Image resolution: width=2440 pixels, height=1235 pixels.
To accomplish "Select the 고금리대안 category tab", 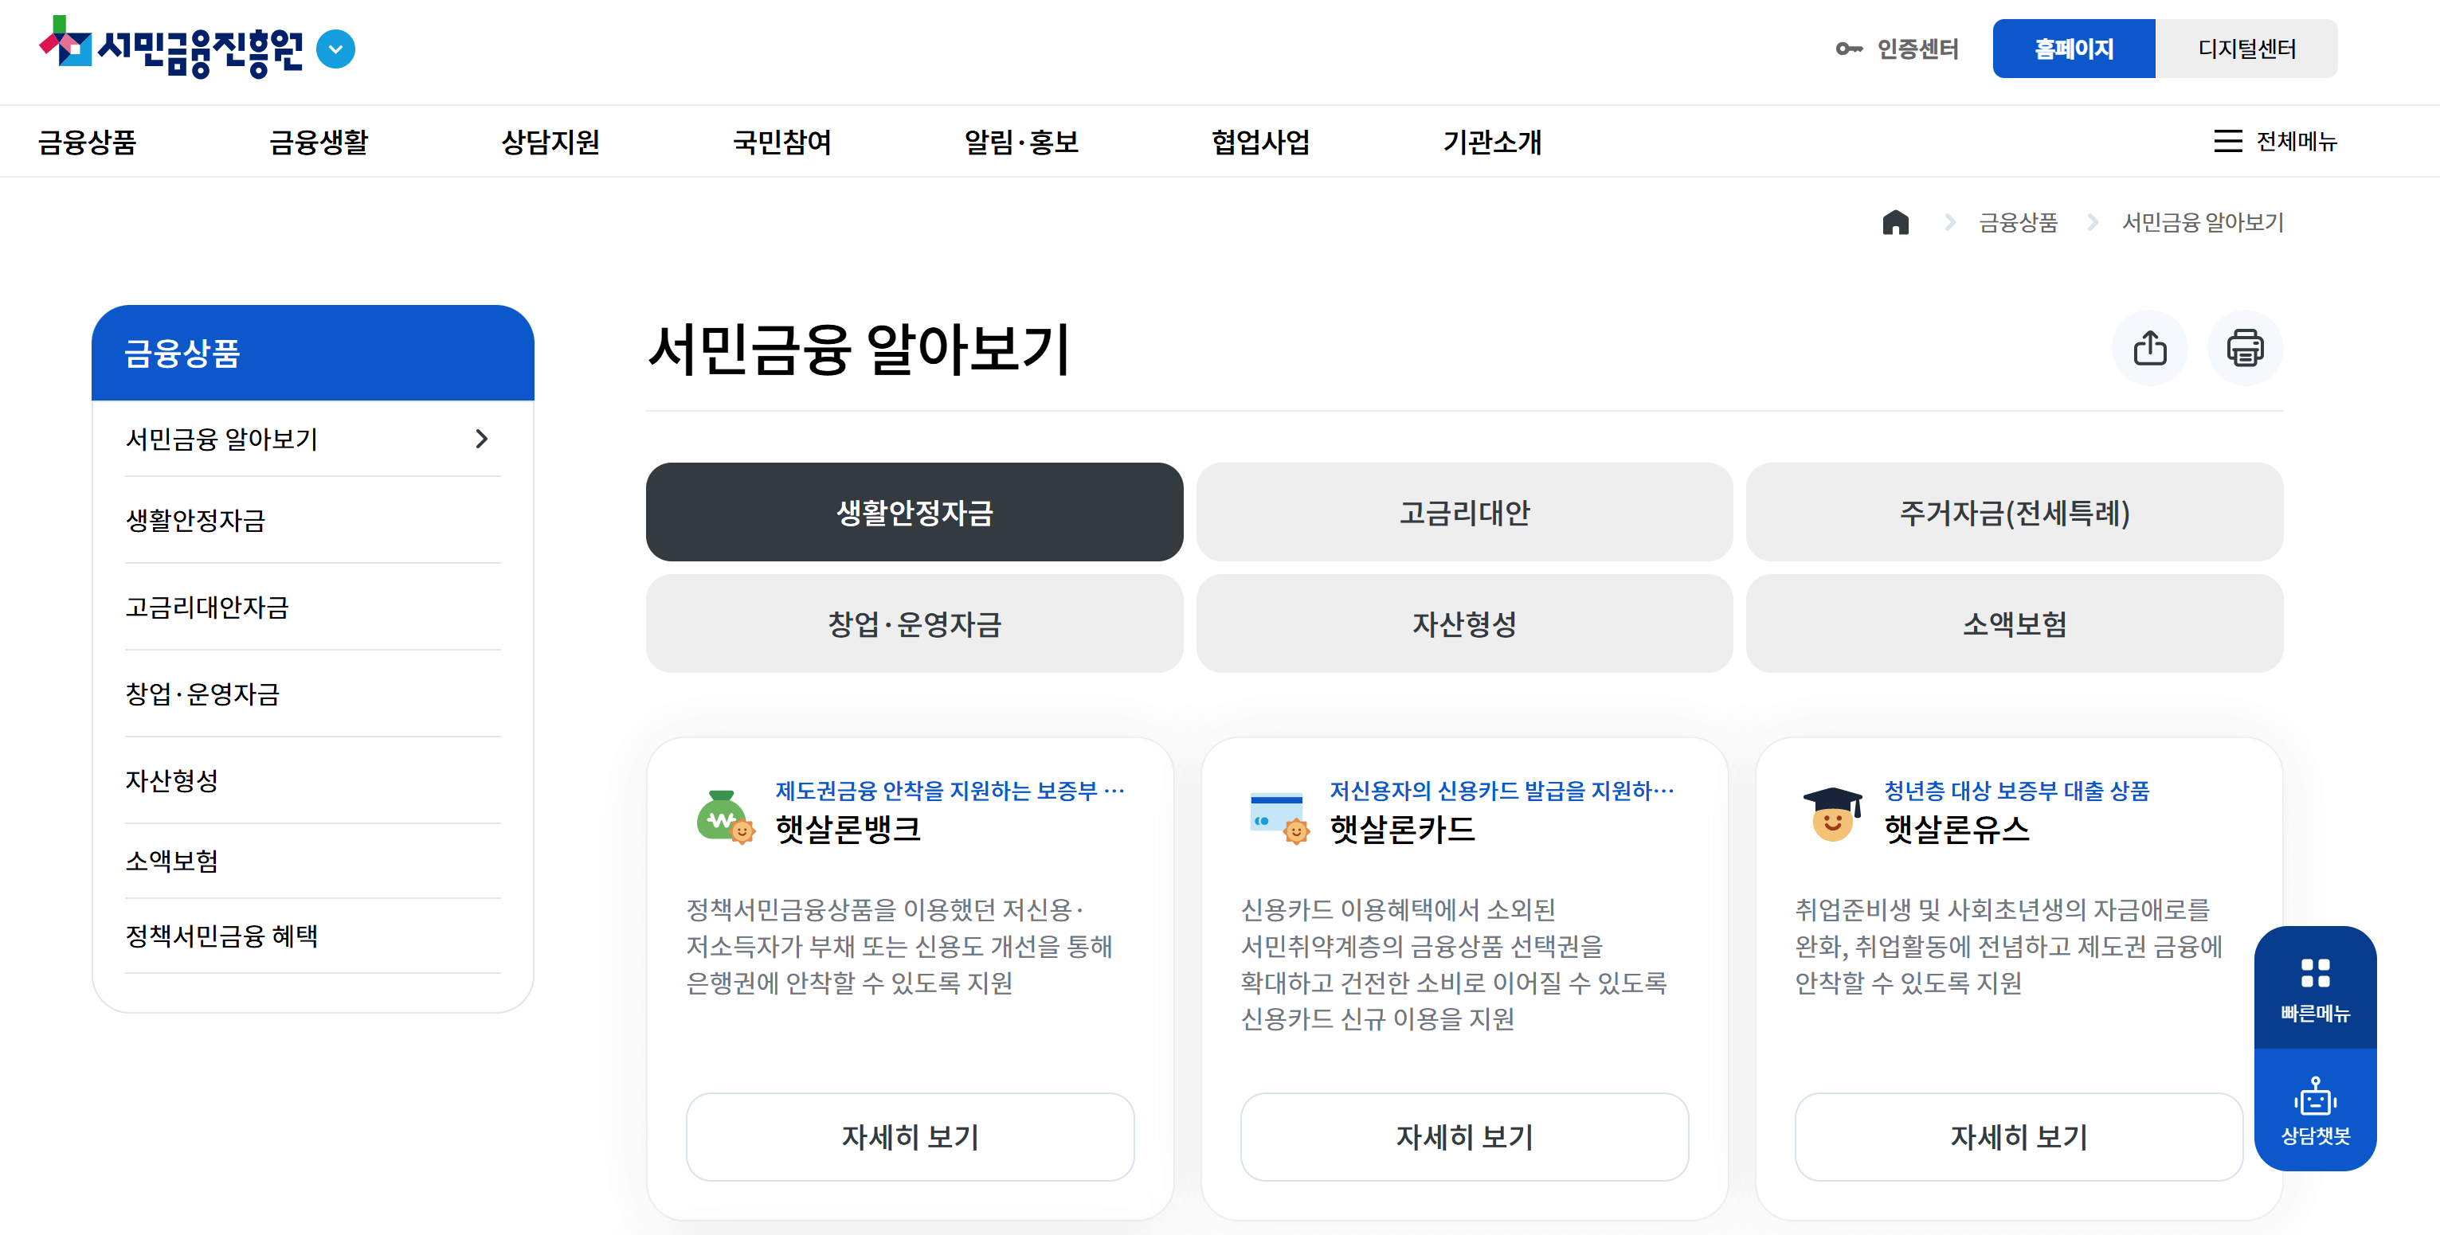I will pyautogui.click(x=1463, y=512).
